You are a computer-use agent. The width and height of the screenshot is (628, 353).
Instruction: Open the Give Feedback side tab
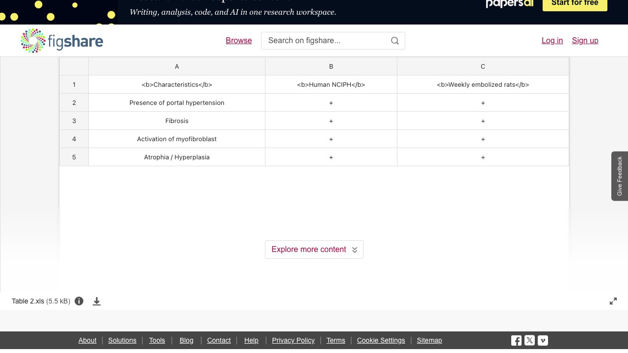(620, 176)
